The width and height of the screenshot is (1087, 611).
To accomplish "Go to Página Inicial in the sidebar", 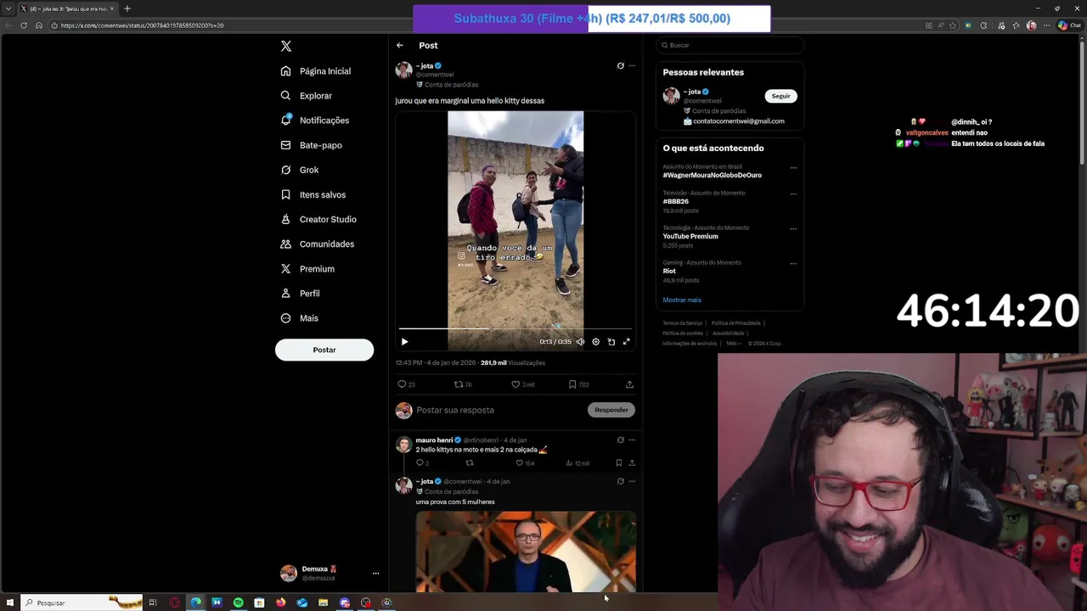I will 316,71.
